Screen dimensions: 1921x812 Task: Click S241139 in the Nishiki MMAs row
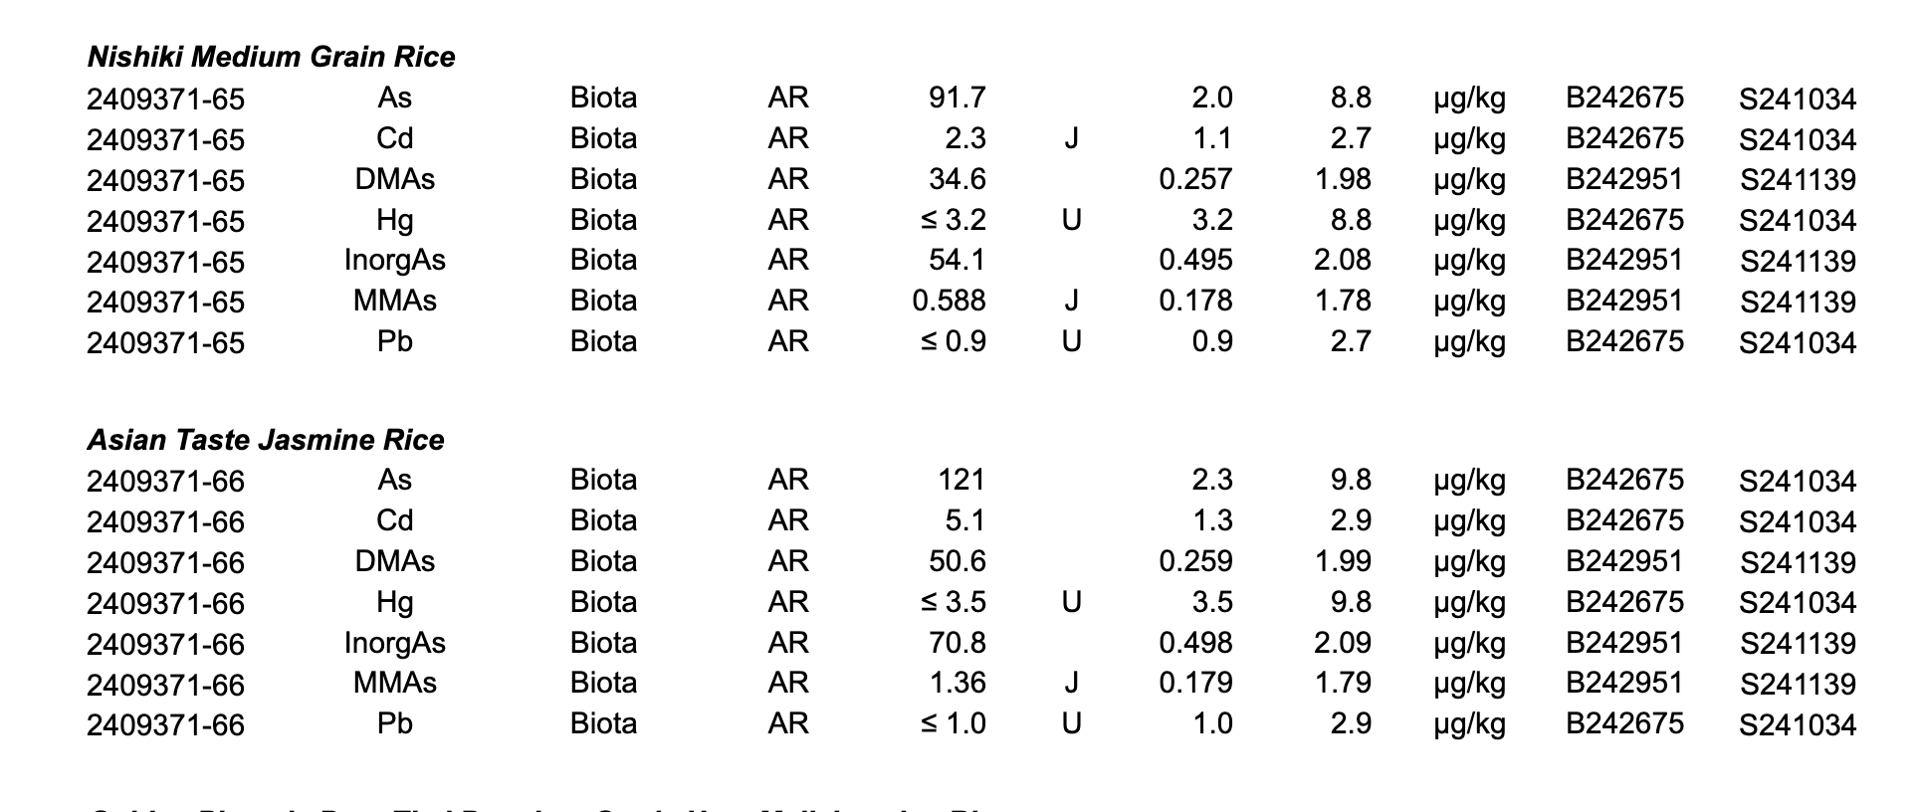(1798, 302)
